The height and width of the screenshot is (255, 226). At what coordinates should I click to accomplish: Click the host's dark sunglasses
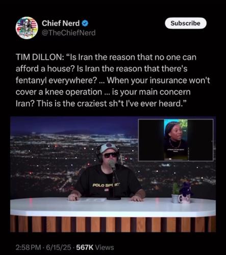[x=110, y=155]
